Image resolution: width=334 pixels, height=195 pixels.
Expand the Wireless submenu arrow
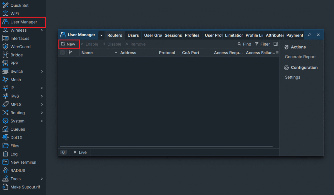42,30
